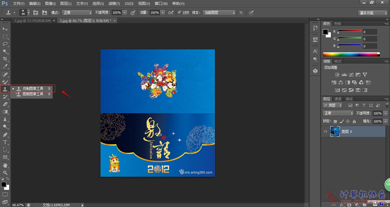
Task: Open the layer 类型 filter dropdown
Action: pos(333,105)
